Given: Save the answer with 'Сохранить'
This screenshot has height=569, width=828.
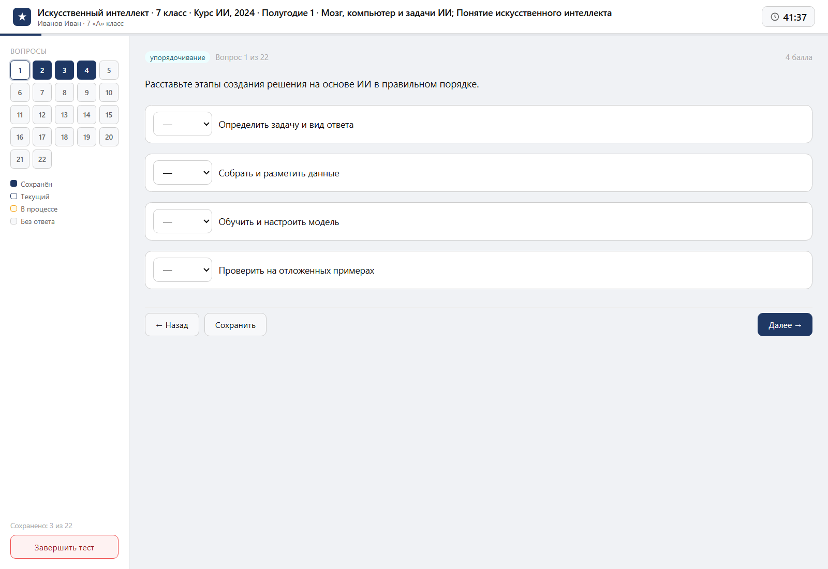Looking at the screenshot, I should [235, 325].
